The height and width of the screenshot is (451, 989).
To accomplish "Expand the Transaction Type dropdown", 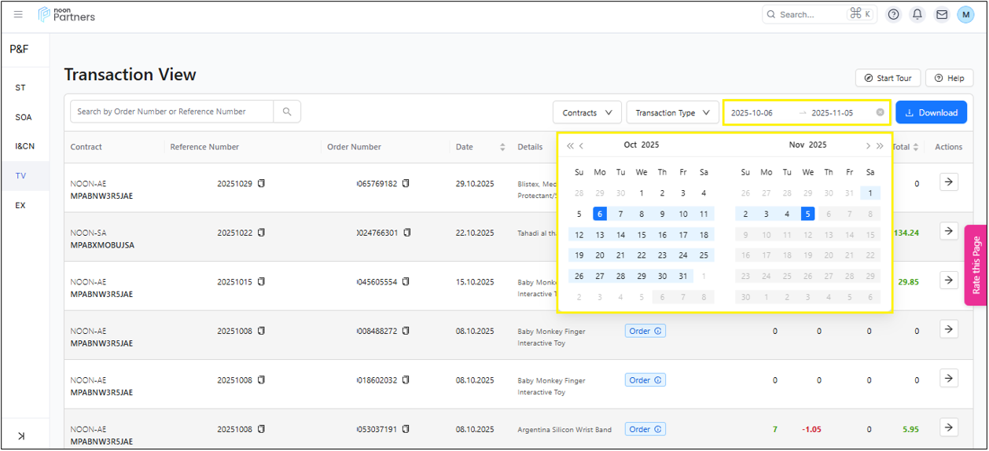I will pyautogui.click(x=672, y=112).
